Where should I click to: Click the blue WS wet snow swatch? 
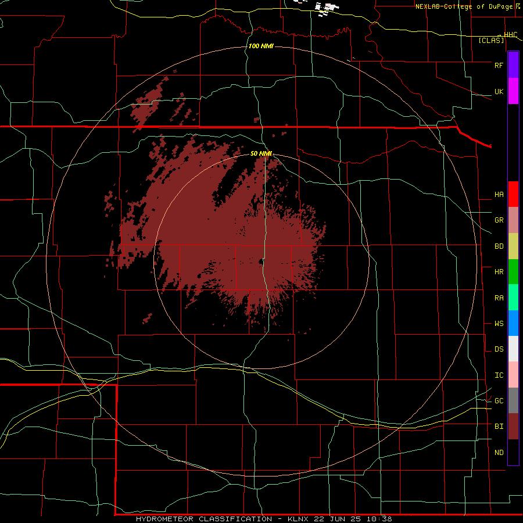point(513,323)
